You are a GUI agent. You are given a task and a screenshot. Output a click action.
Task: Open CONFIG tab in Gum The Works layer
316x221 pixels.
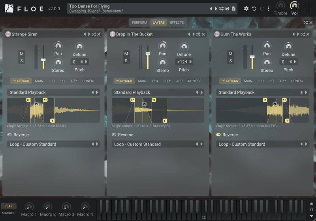pyautogui.click(x=297, y=81)
